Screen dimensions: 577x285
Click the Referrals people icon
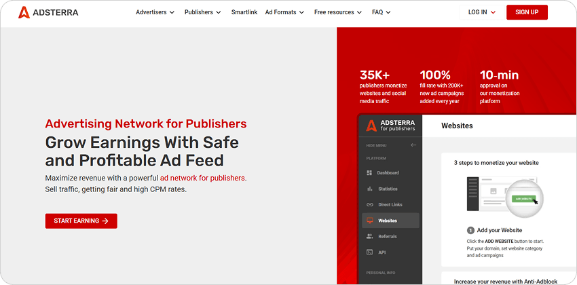370,236
